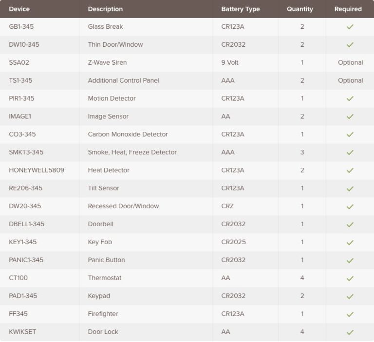
Task: Click Optional in the Z-Wave Siren row
Action: (350, 62)
